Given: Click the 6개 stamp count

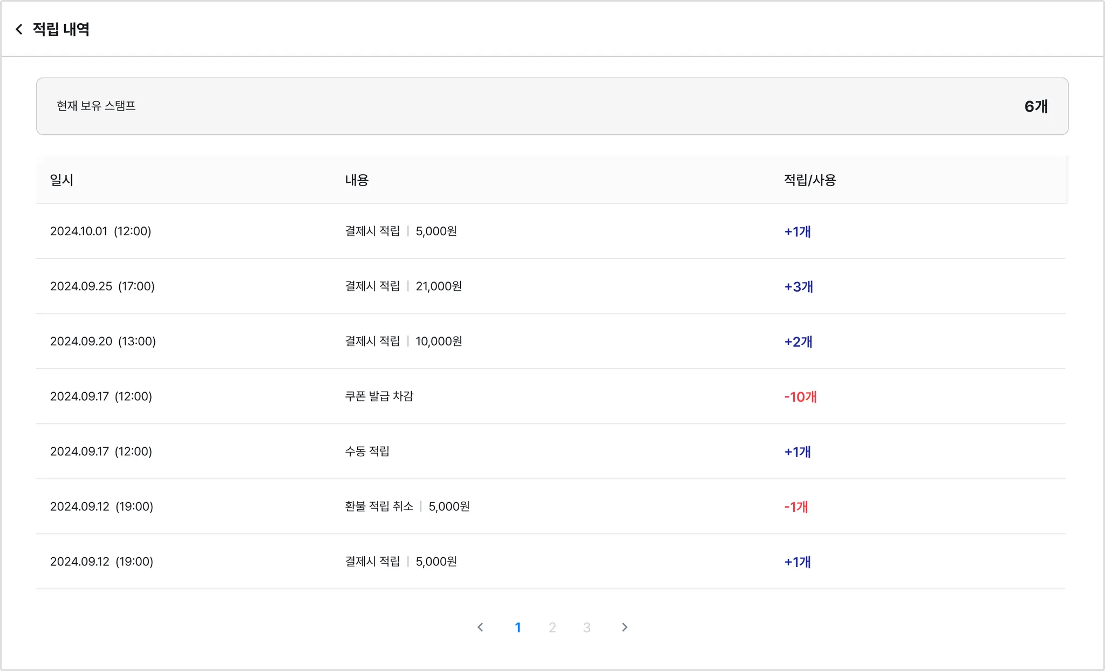Looking at the screenshot, I should point(1035,107).
